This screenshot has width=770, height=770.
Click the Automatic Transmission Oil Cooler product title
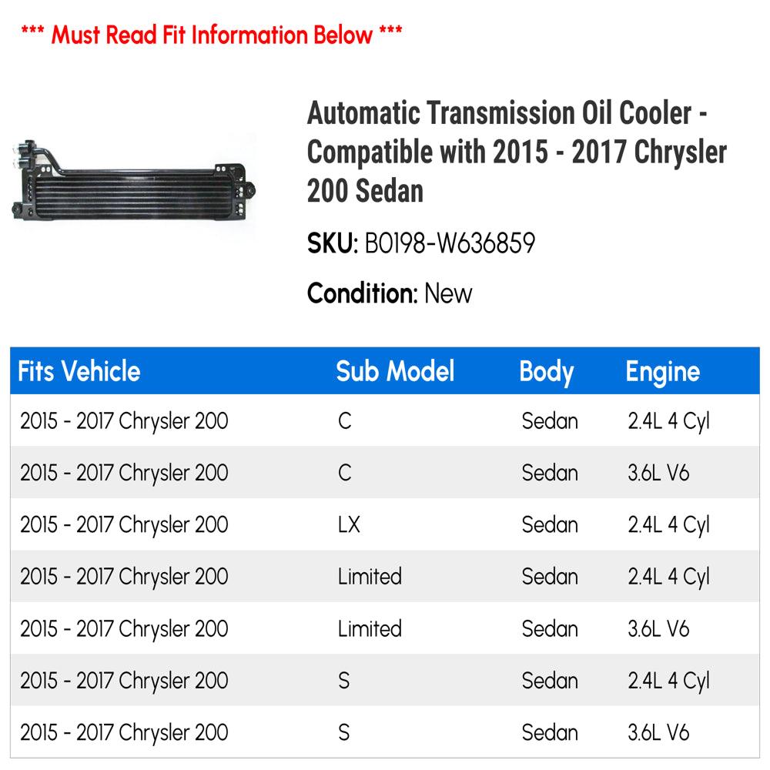pos(517,152)
